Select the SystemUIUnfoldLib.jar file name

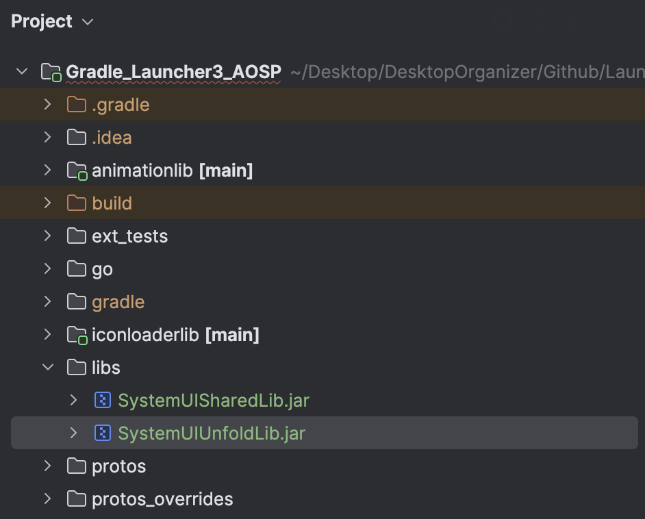click(x=212, y=434)
